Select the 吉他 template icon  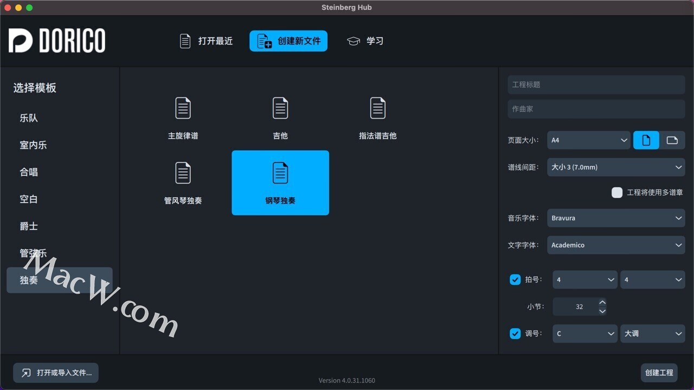click(280, 108)
